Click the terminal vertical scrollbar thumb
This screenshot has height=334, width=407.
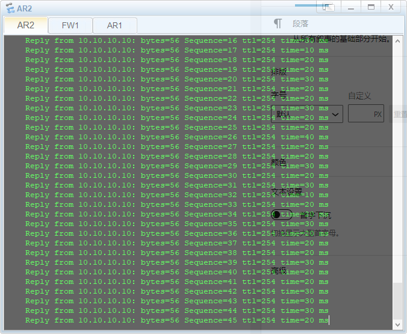[x=397, y=301]
